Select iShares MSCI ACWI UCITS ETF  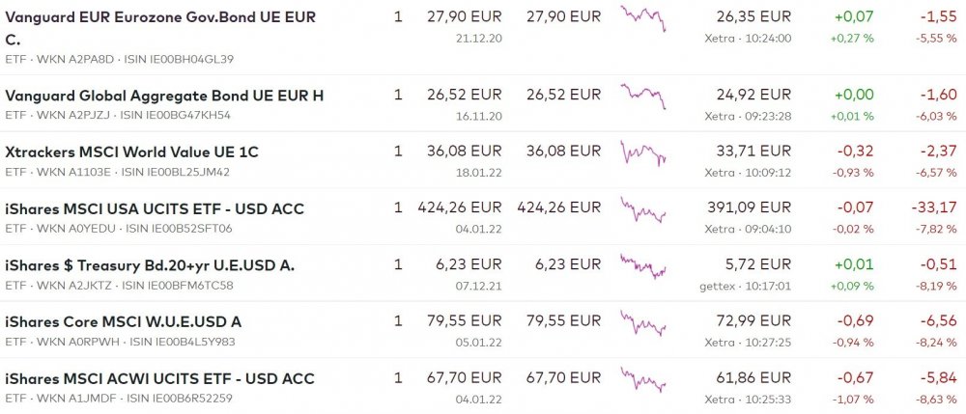(159, 378)
